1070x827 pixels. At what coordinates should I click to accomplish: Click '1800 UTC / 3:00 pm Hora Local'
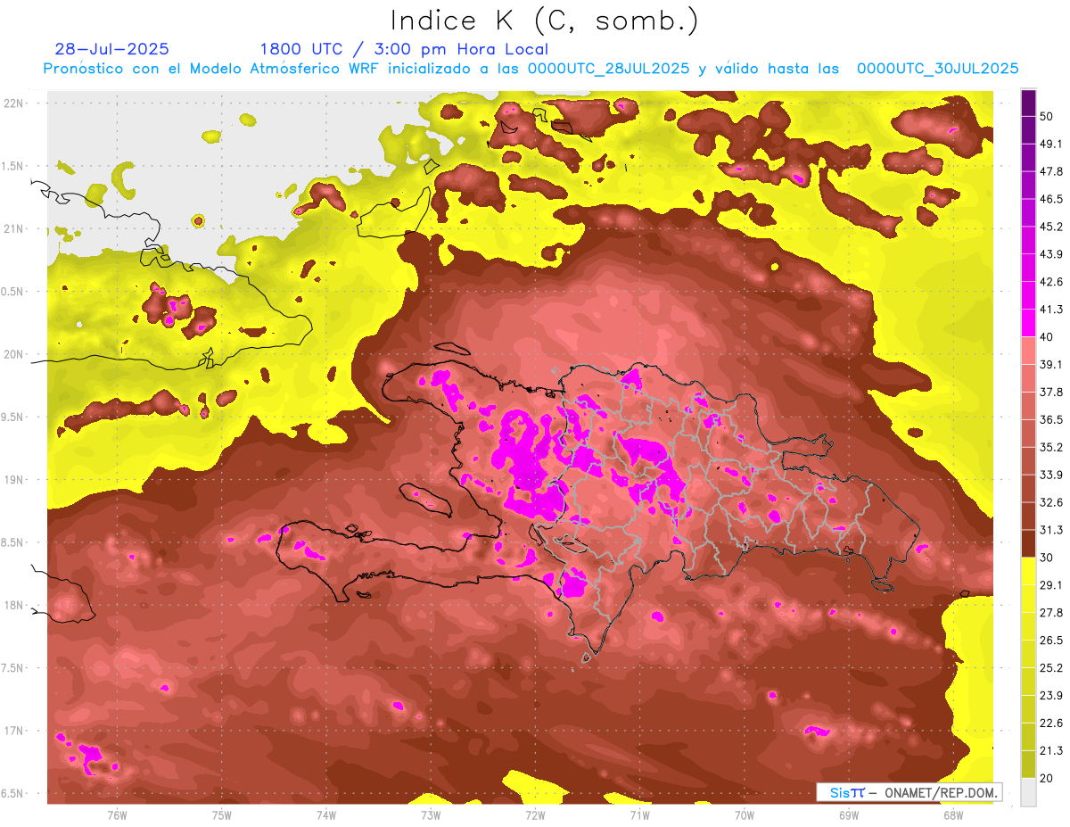coord(404,49)
